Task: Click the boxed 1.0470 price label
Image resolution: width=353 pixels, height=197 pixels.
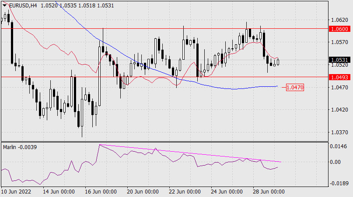Action: point(295,87)
